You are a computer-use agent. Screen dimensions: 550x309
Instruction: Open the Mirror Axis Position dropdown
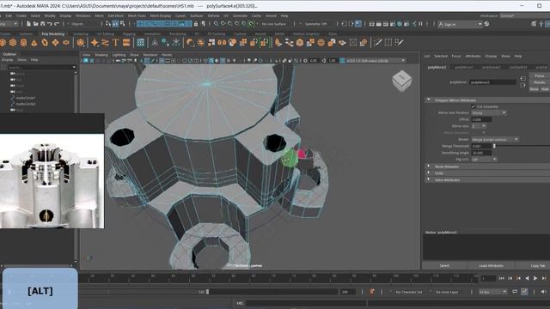click(x=489, y=112)
